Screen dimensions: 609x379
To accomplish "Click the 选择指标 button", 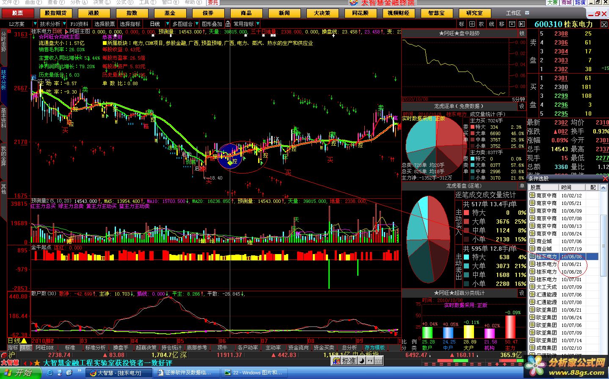I will 130,24.
